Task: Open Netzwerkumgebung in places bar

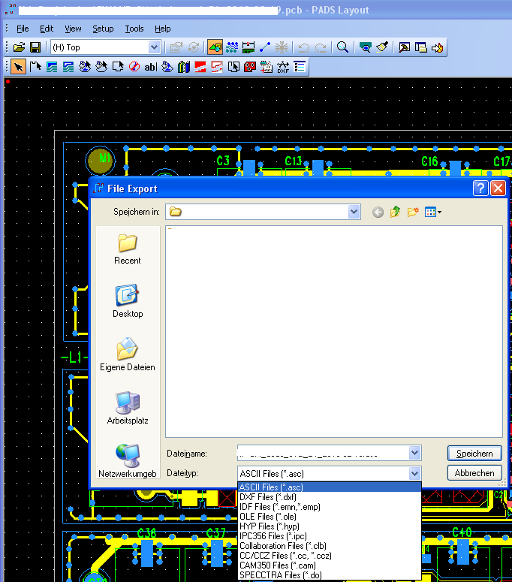Action: tap(128, 461)
